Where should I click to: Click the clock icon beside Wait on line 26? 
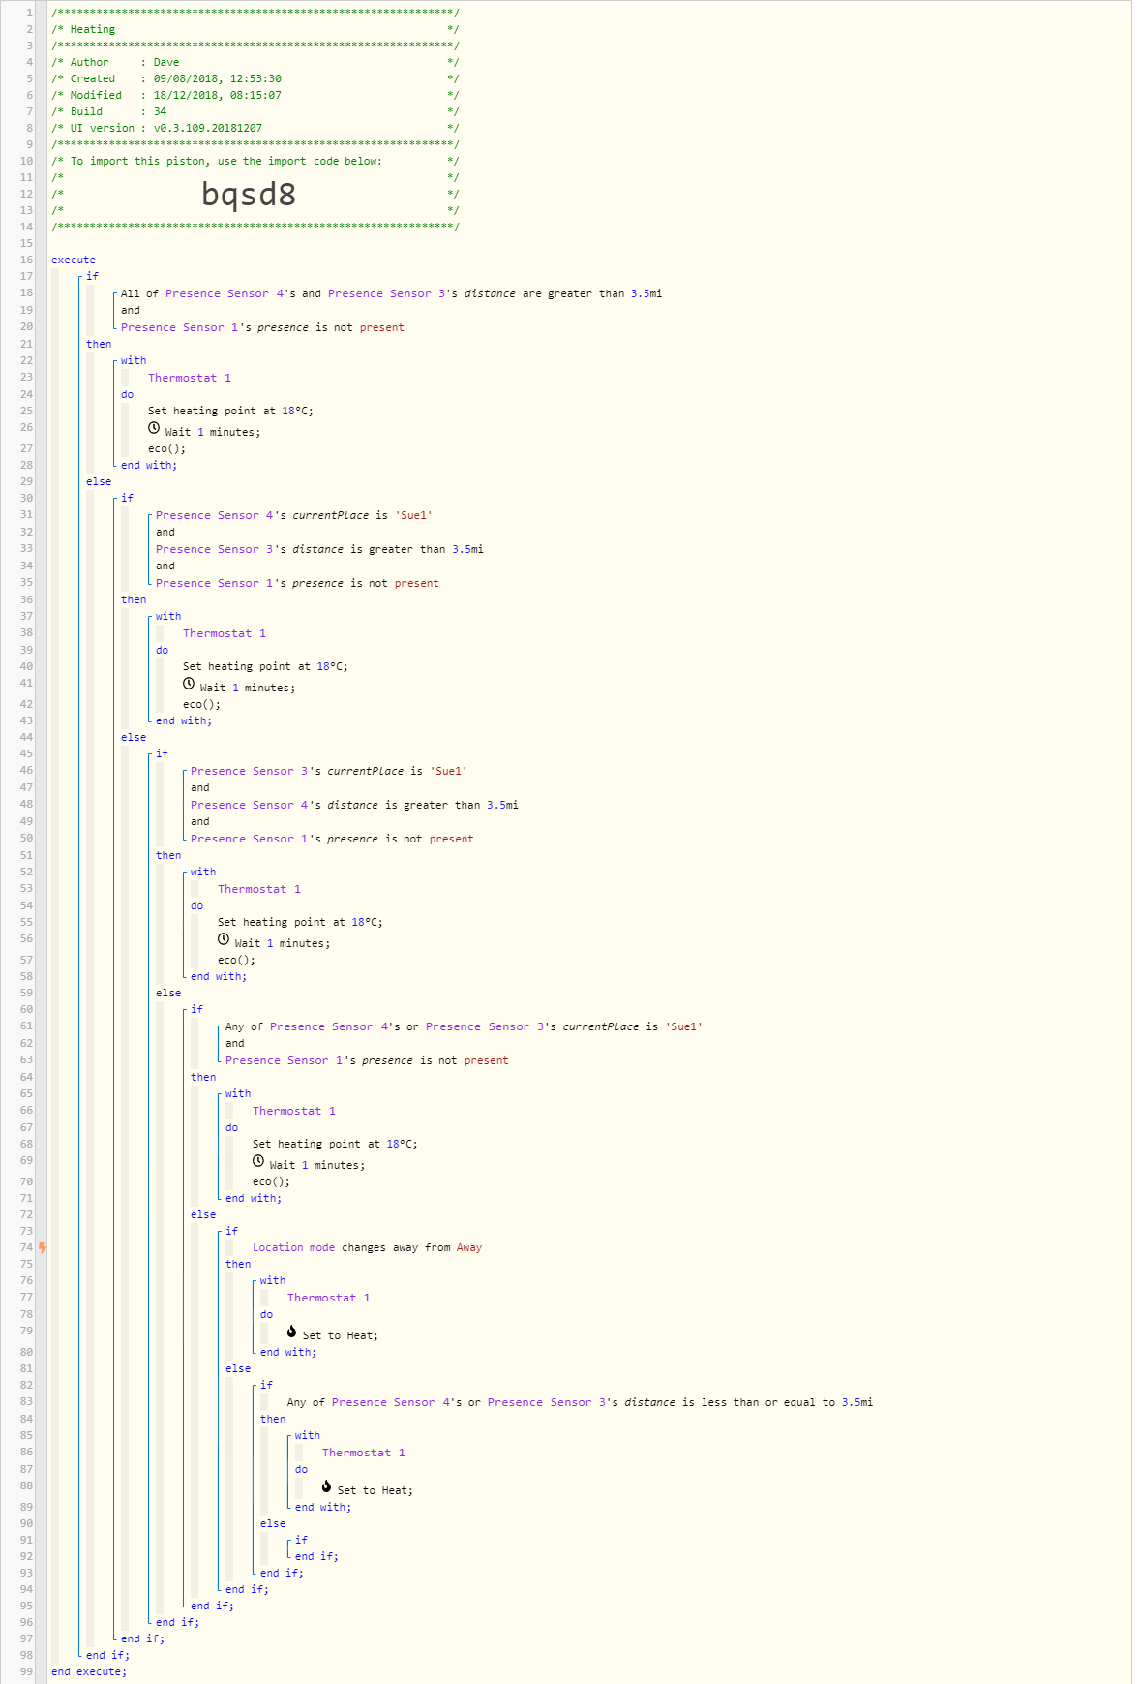pyautogui.click(x=154, y=428)
